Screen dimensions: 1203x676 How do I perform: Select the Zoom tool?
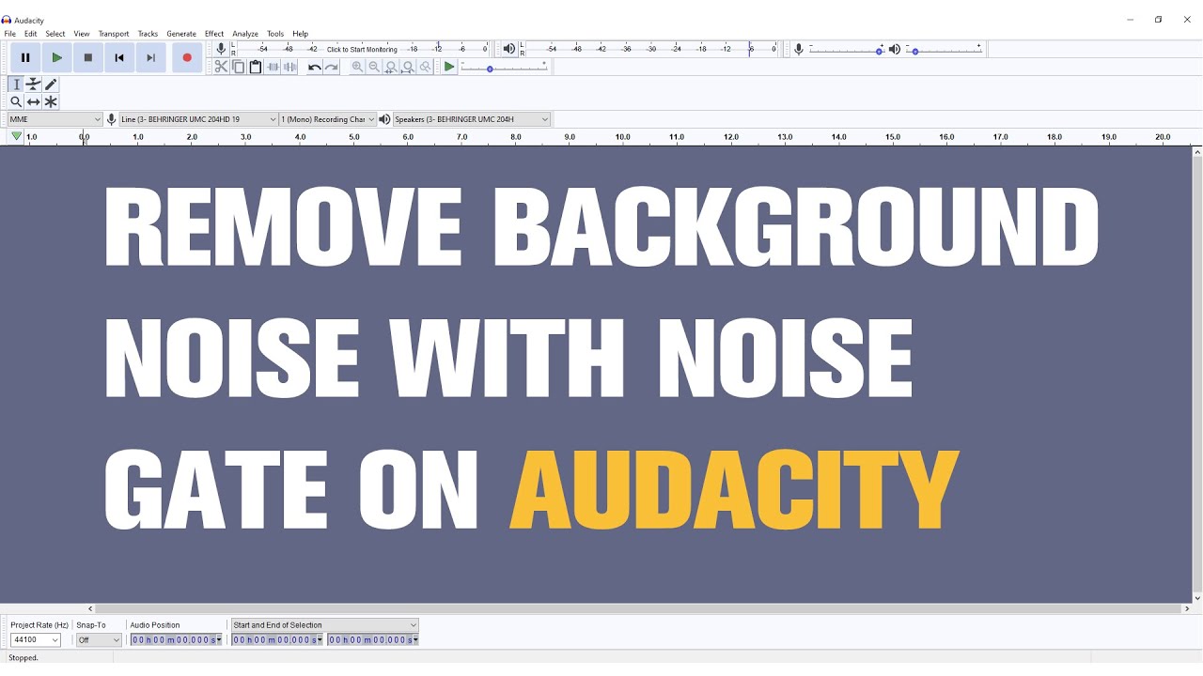[16, 101]
